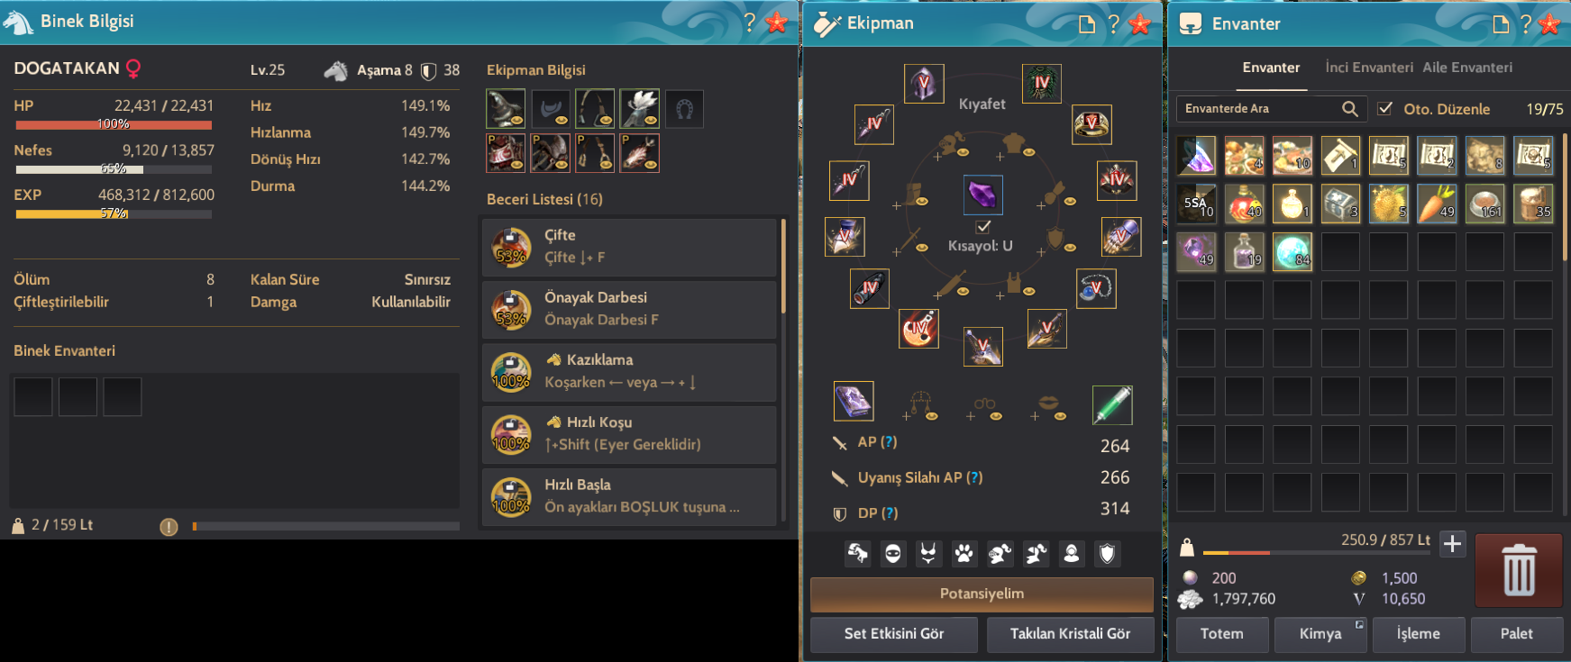Expand inventory weight with plus button
1571x662 pixels.
pos(1452,544)
